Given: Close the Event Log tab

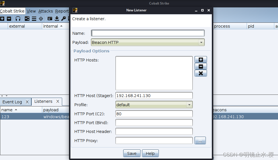Looking at the screenshot, I should (27, 102).
